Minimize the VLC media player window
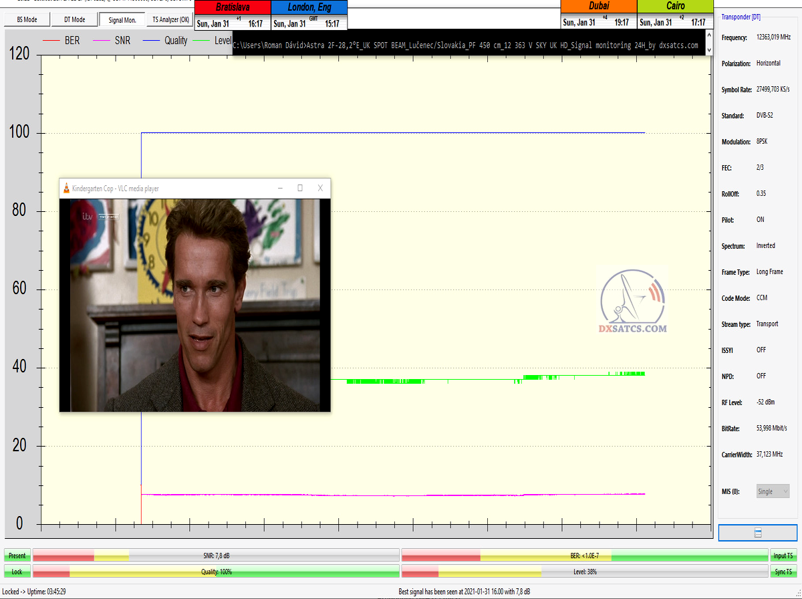Image resolution: width=802 pixels, height=599 pixels. [280, 189]
